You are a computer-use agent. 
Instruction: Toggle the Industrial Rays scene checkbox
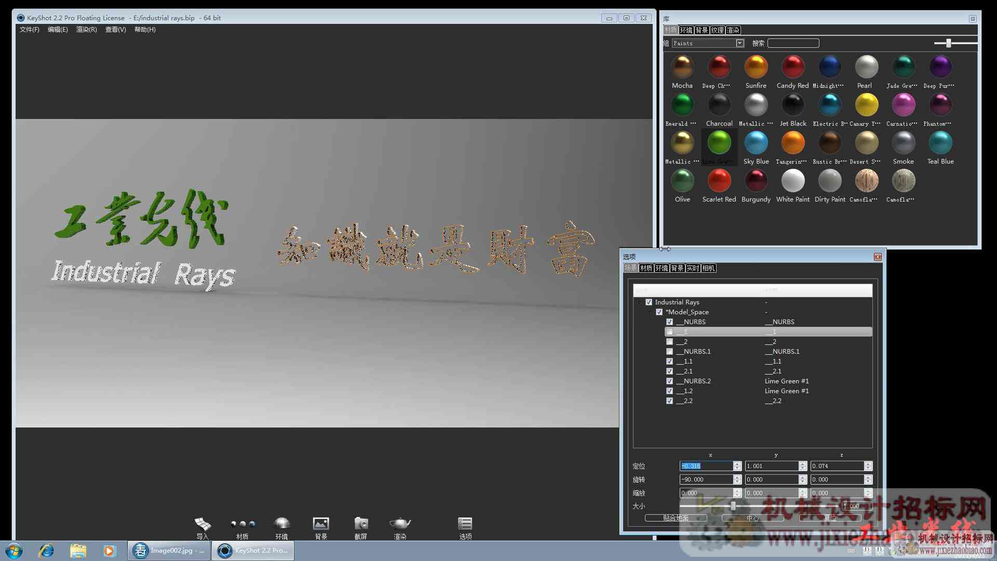pos(649,302)
